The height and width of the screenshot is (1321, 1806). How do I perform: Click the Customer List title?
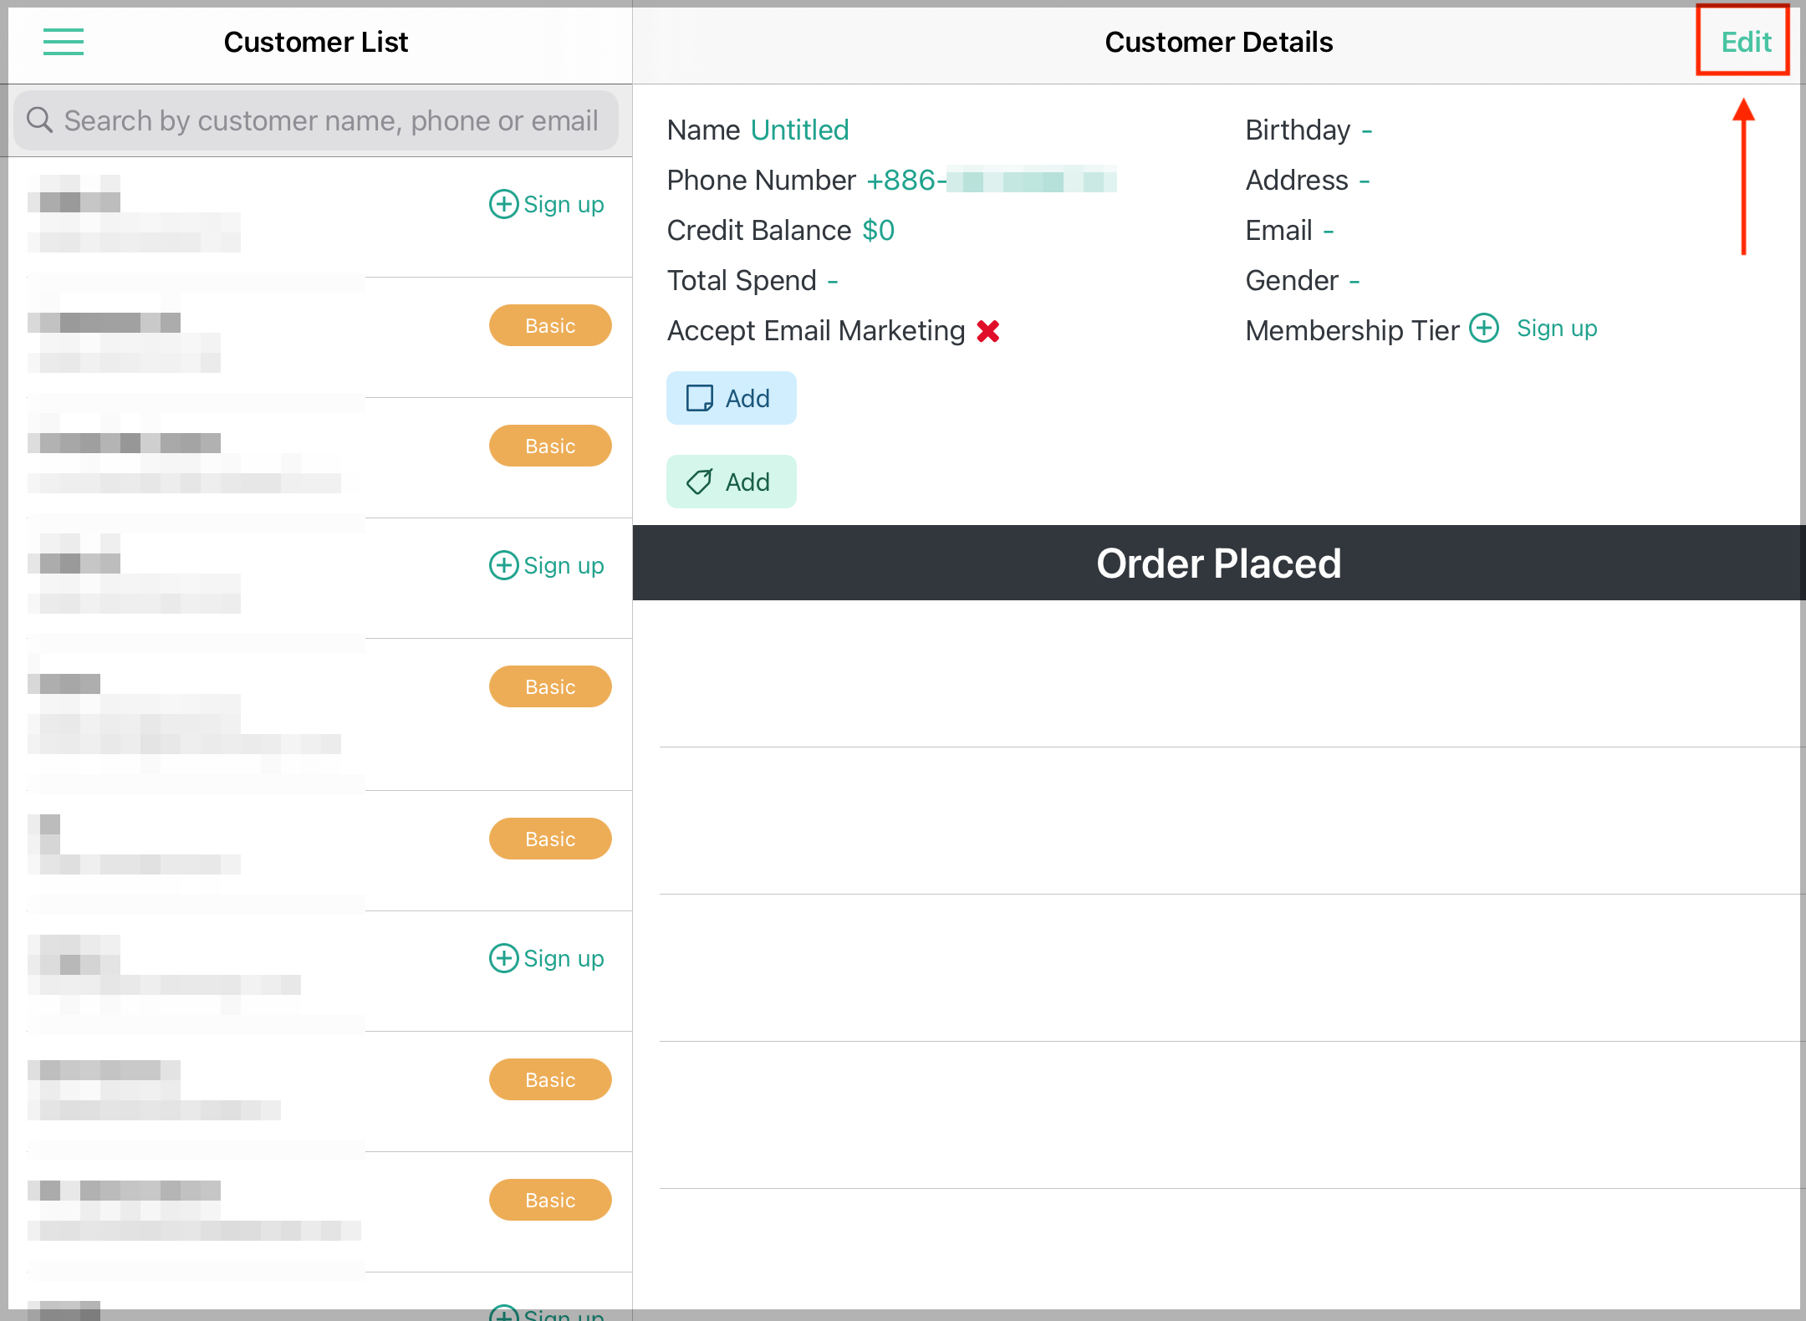pos(316,42)
